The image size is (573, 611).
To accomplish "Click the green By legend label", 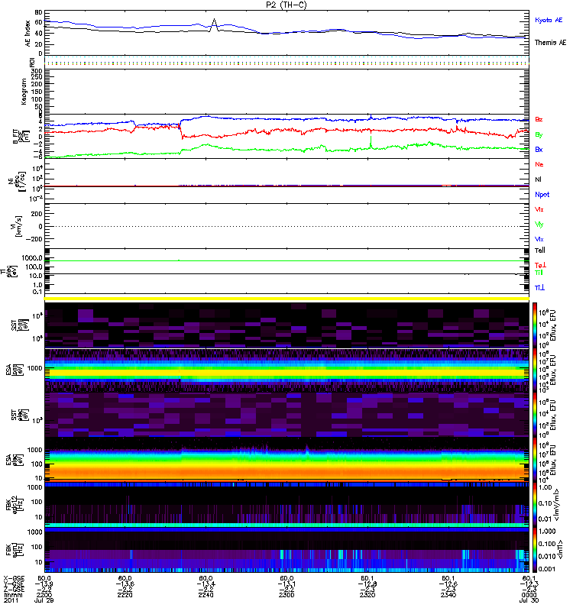I will tap(539, 135).
